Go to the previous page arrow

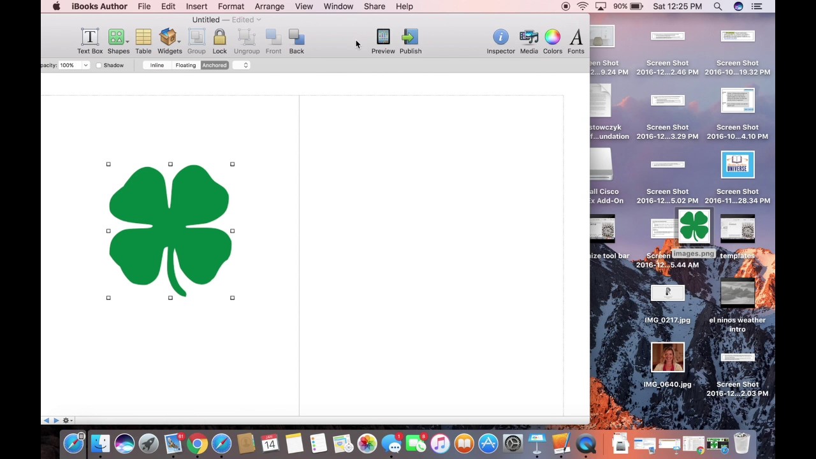(46, 420)
